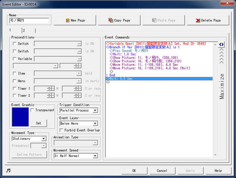The width and height of the screenshot is (236, 178).
Task: Copy the current event page
Action: pos(119,20)
